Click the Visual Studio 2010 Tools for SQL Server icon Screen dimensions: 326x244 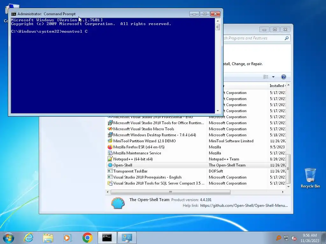[110, 183]
